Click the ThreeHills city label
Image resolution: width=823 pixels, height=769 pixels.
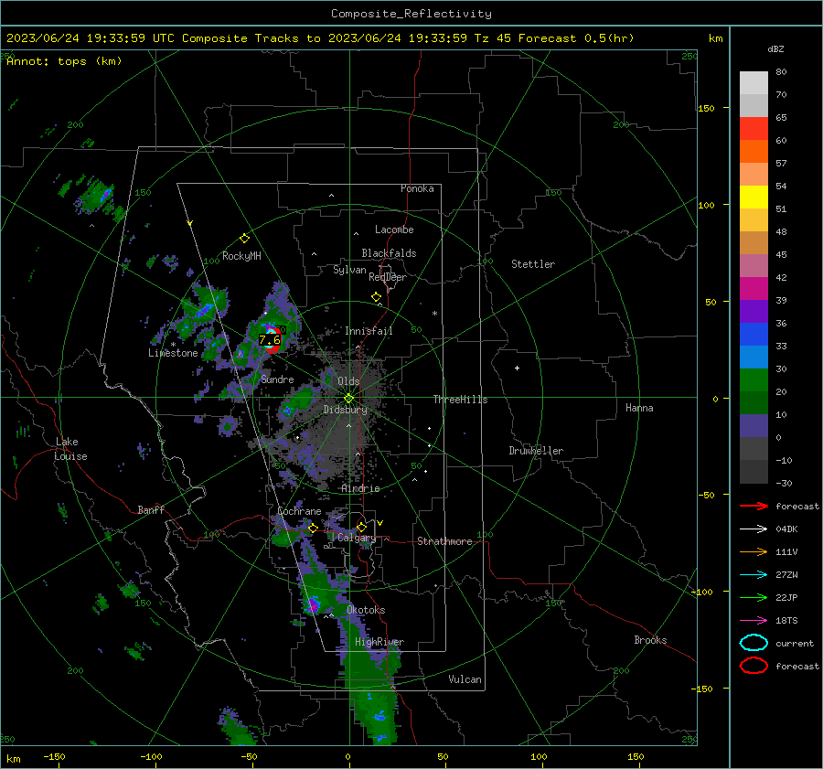tap(460, 400)
